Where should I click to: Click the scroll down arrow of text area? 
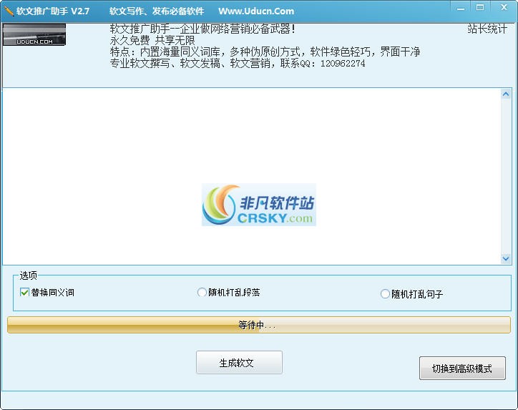point(505,258)
